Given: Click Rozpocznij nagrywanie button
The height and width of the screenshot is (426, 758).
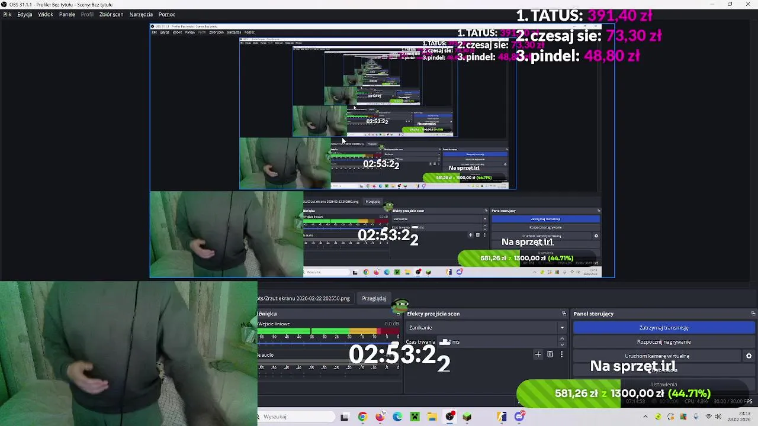Looking at the screenshot, I should (664, 342).
